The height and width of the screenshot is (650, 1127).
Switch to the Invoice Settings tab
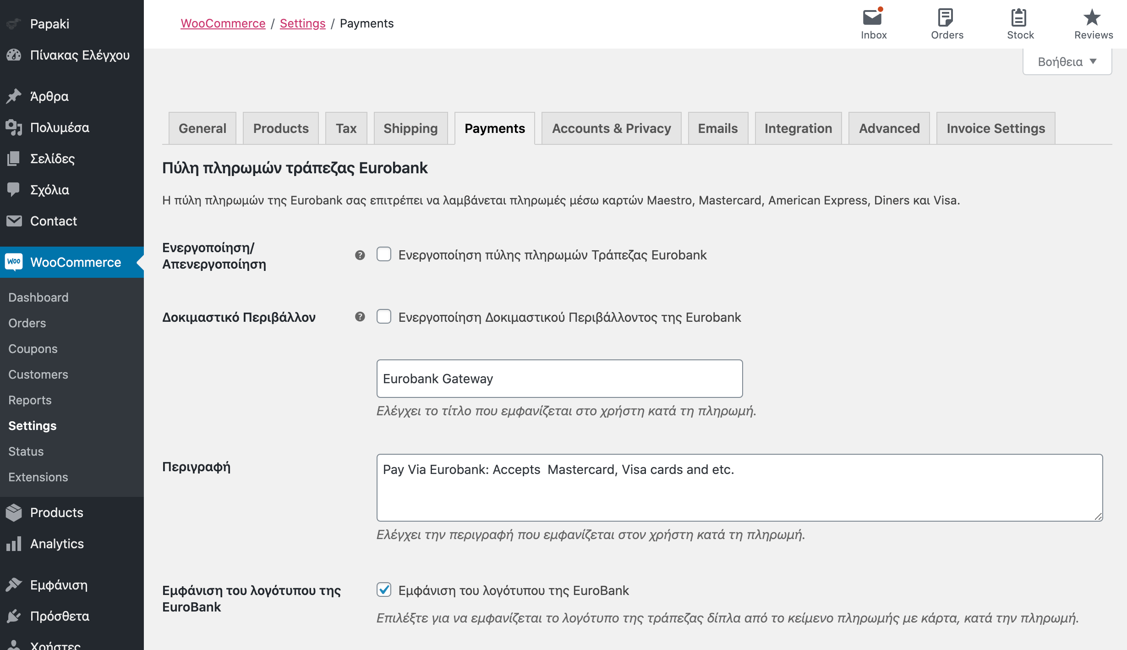pos(996,128)
